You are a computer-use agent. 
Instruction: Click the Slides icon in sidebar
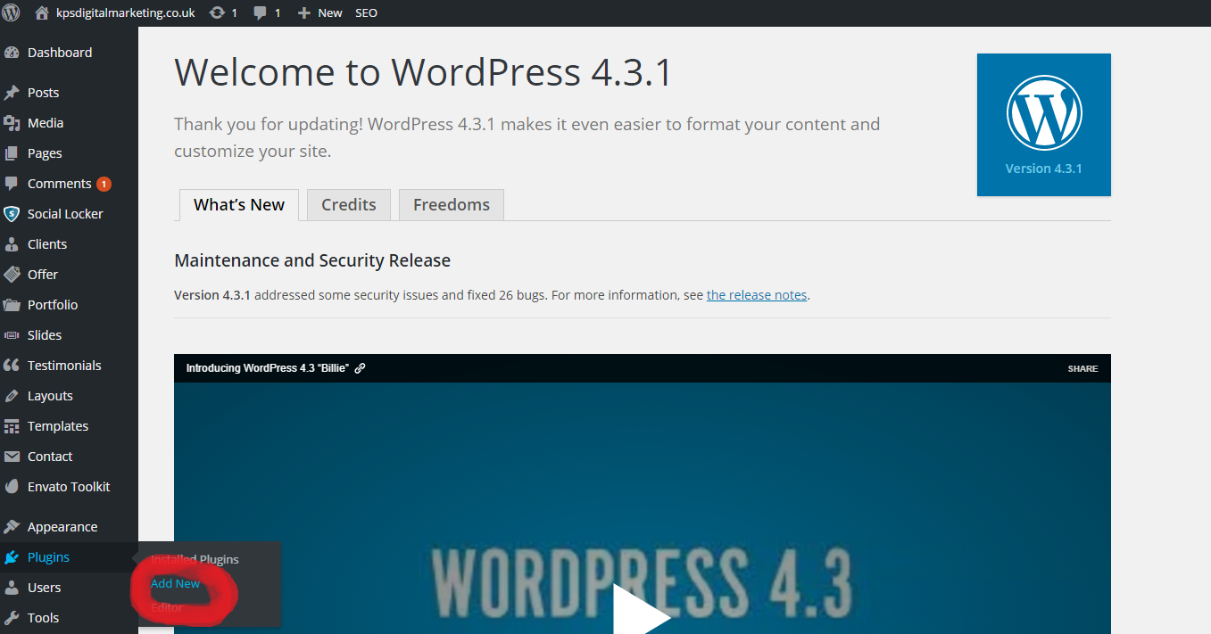click(x=12, y=335)
